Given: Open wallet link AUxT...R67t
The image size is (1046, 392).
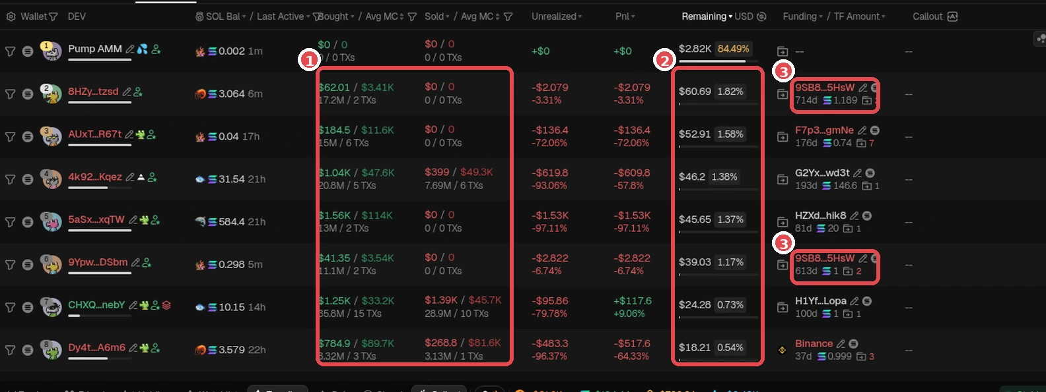Looking at the screenshot, I should pos(94,134).
